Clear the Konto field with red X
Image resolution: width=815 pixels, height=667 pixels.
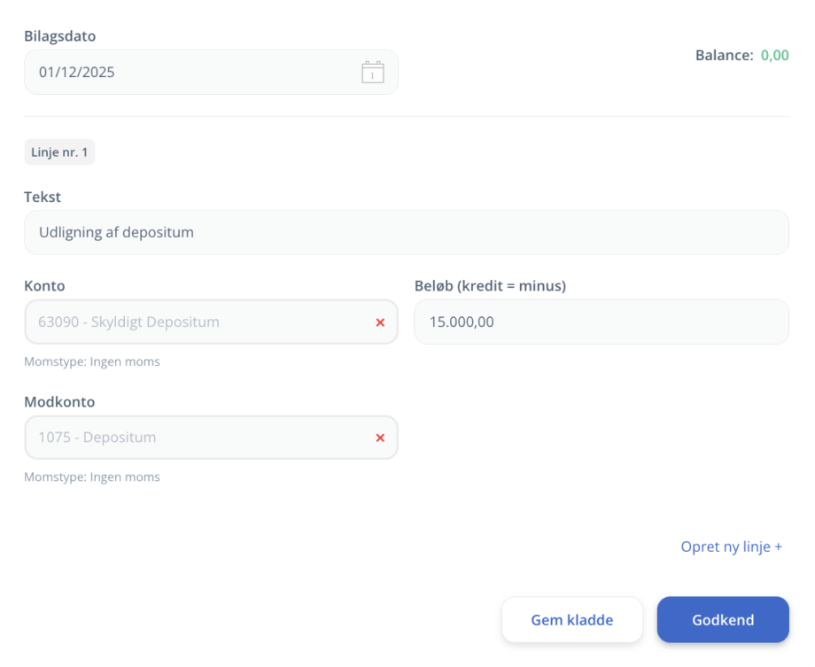point(380,322)
